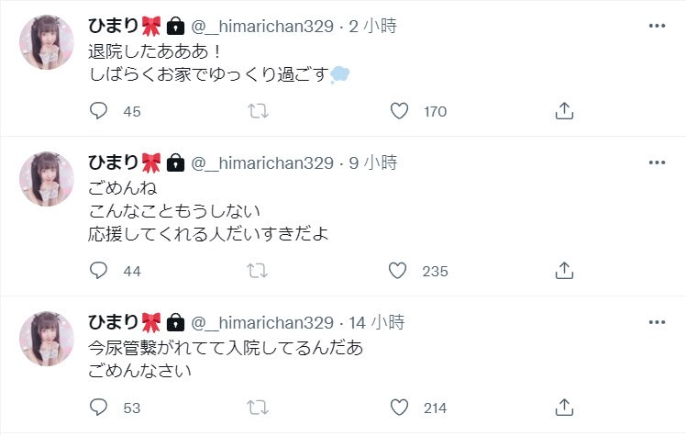Viewport: 686px width, 436px height.
Task: Open the @__himarichan329 handle on the top tweet
Action: coord(261,28)
